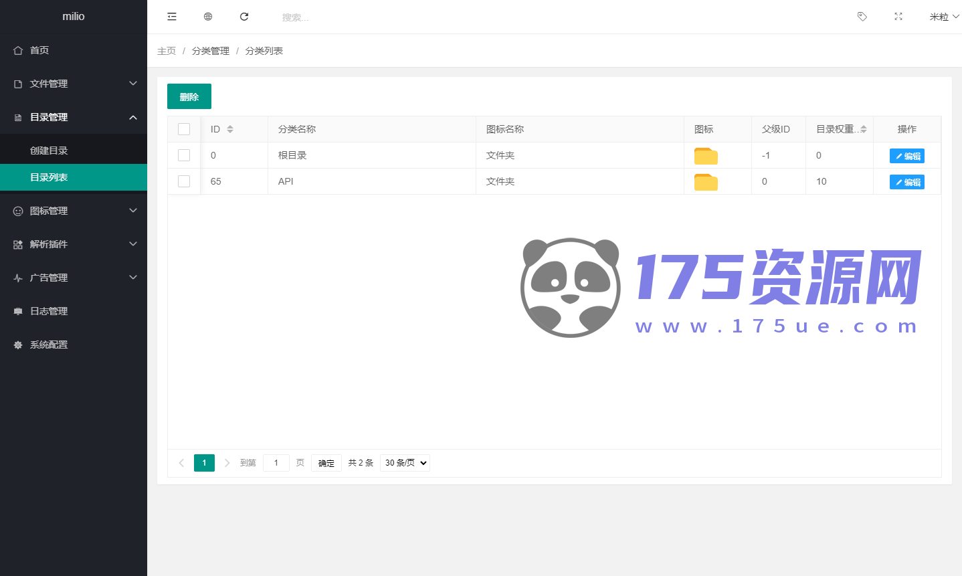Image resolution: width=962 pixels, height=576 pixels.
Task: Open the 30 条/页 page size dropdown
Action: click(x=405, y=463)
